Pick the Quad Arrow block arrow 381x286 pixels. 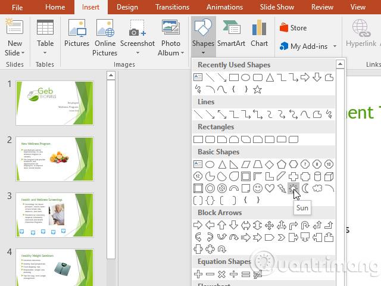pos(270,225)
